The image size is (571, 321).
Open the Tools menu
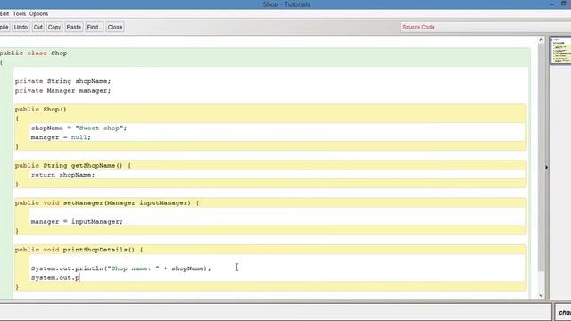[20, 14]
